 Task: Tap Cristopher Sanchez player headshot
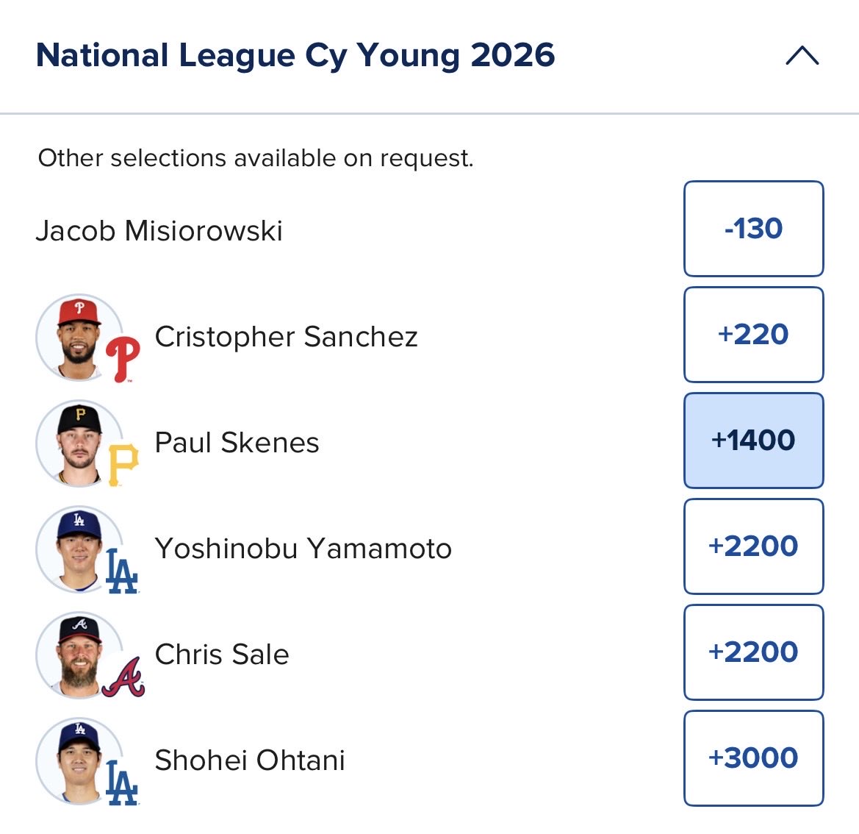click(x=79, y=338)
